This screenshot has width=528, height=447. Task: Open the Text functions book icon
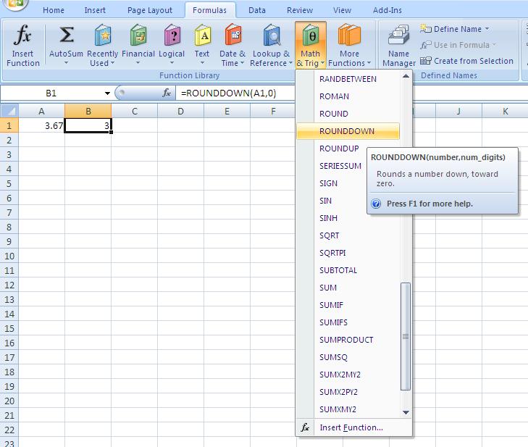[x=202, y=35]
